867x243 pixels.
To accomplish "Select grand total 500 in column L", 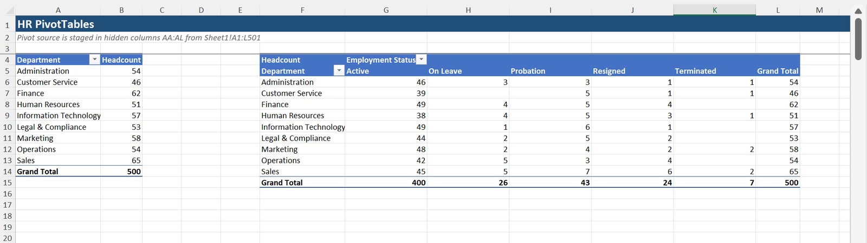I will click(x=778, y=183).
